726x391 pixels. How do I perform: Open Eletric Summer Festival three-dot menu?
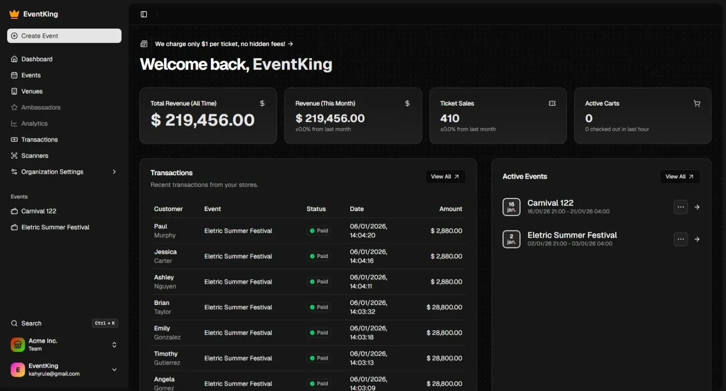681,239
